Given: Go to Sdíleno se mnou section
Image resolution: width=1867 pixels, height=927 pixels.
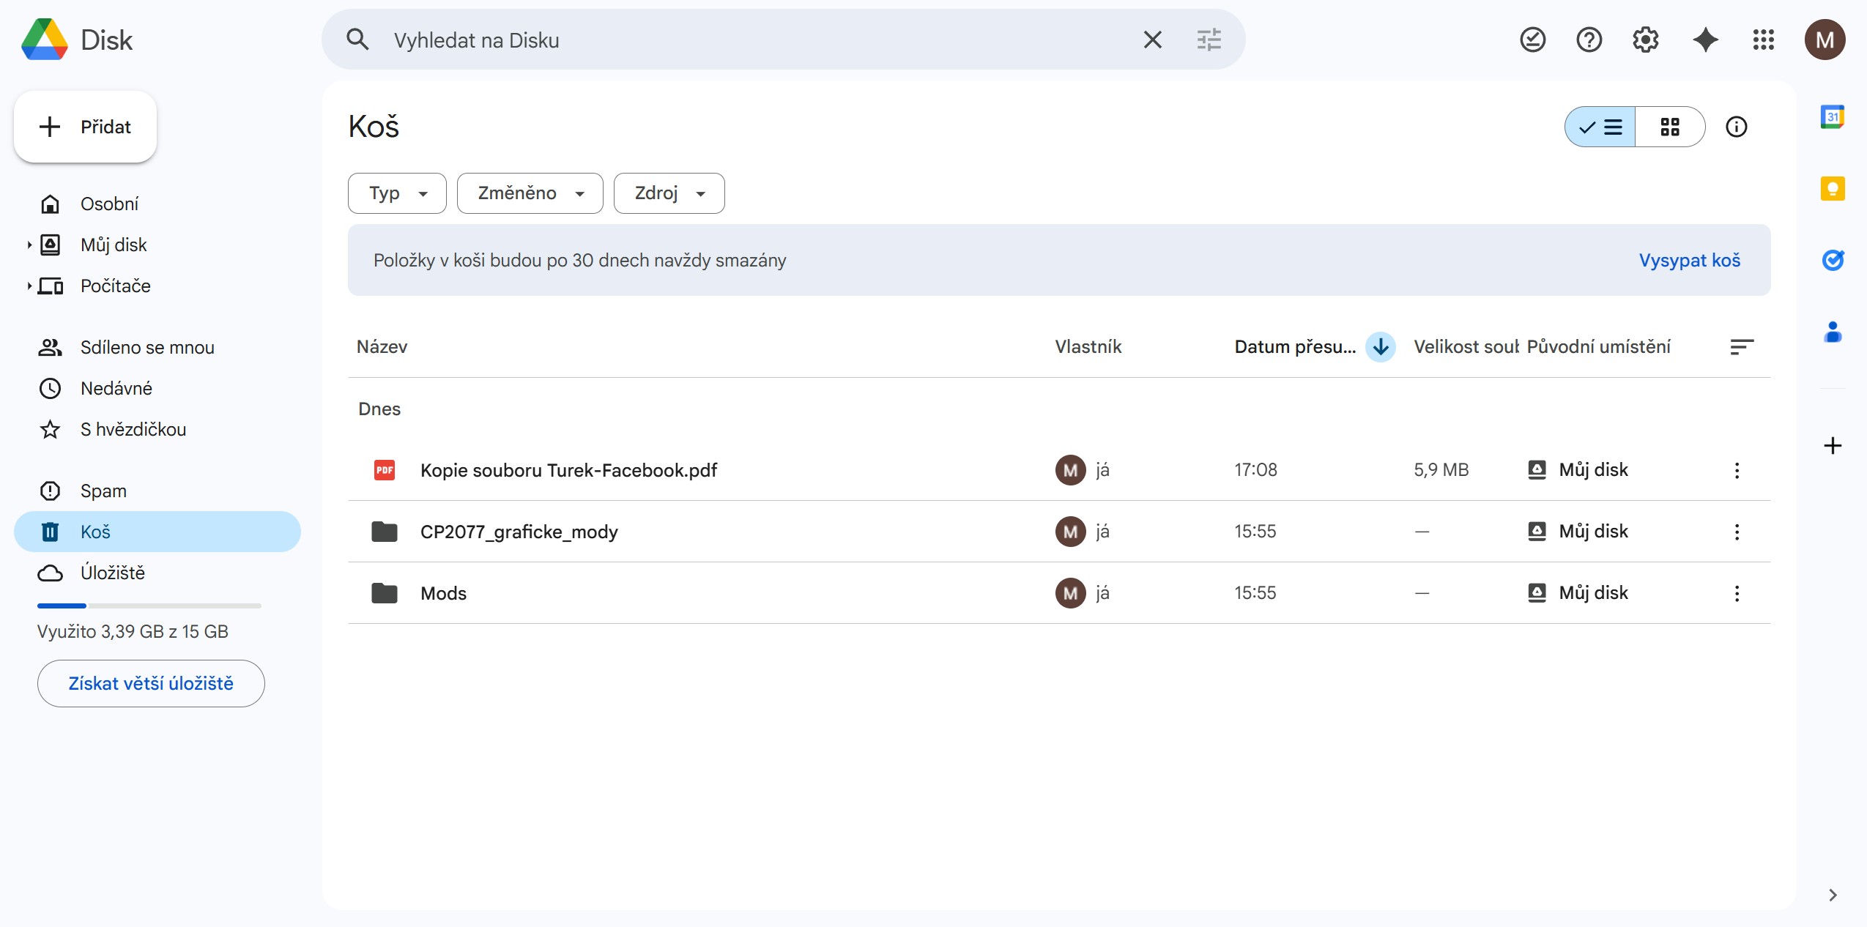Looking at the screenshot, I should [x=146, y=347].
